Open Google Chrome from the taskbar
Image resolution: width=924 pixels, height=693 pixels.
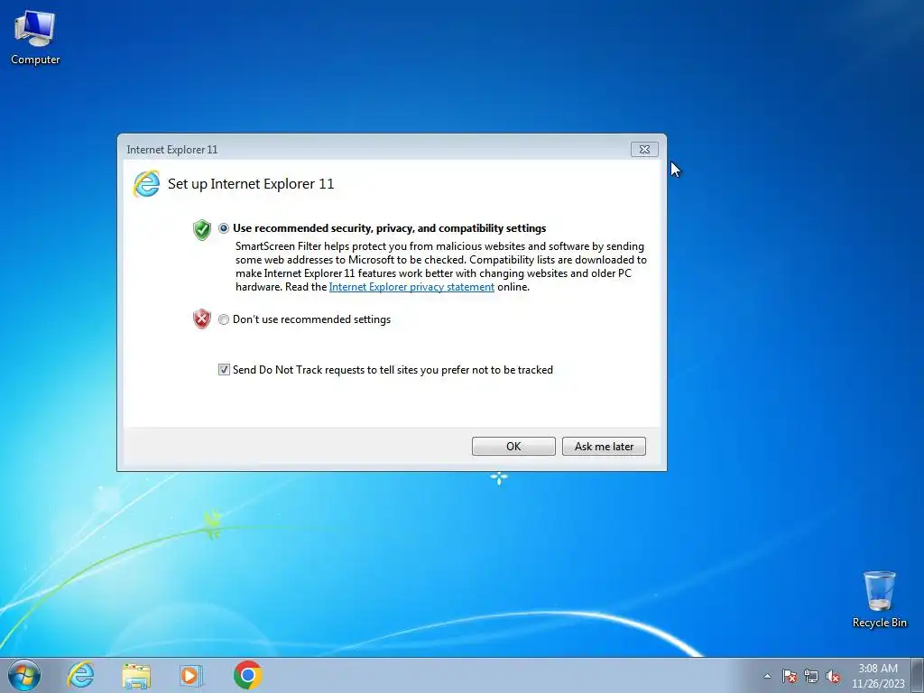click(x=247, y=675)
